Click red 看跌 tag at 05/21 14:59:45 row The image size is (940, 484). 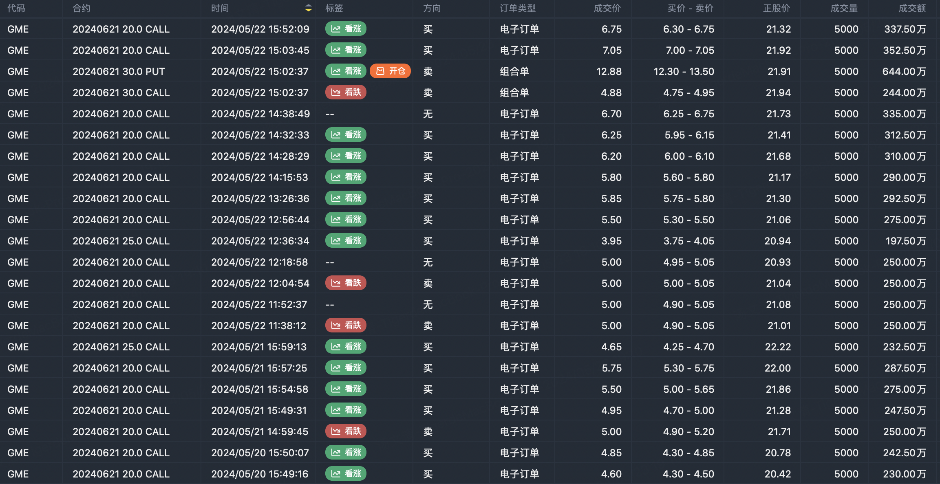(346, 431)
